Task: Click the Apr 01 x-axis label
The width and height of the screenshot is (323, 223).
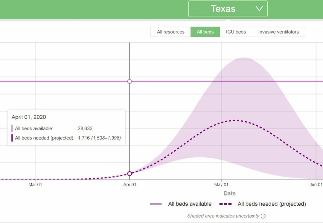Action: (x=129, y=185)
